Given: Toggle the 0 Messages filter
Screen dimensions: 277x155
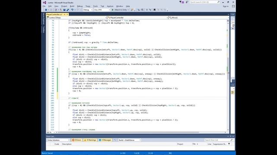Looking at the screenshot, I should [105, 140].
